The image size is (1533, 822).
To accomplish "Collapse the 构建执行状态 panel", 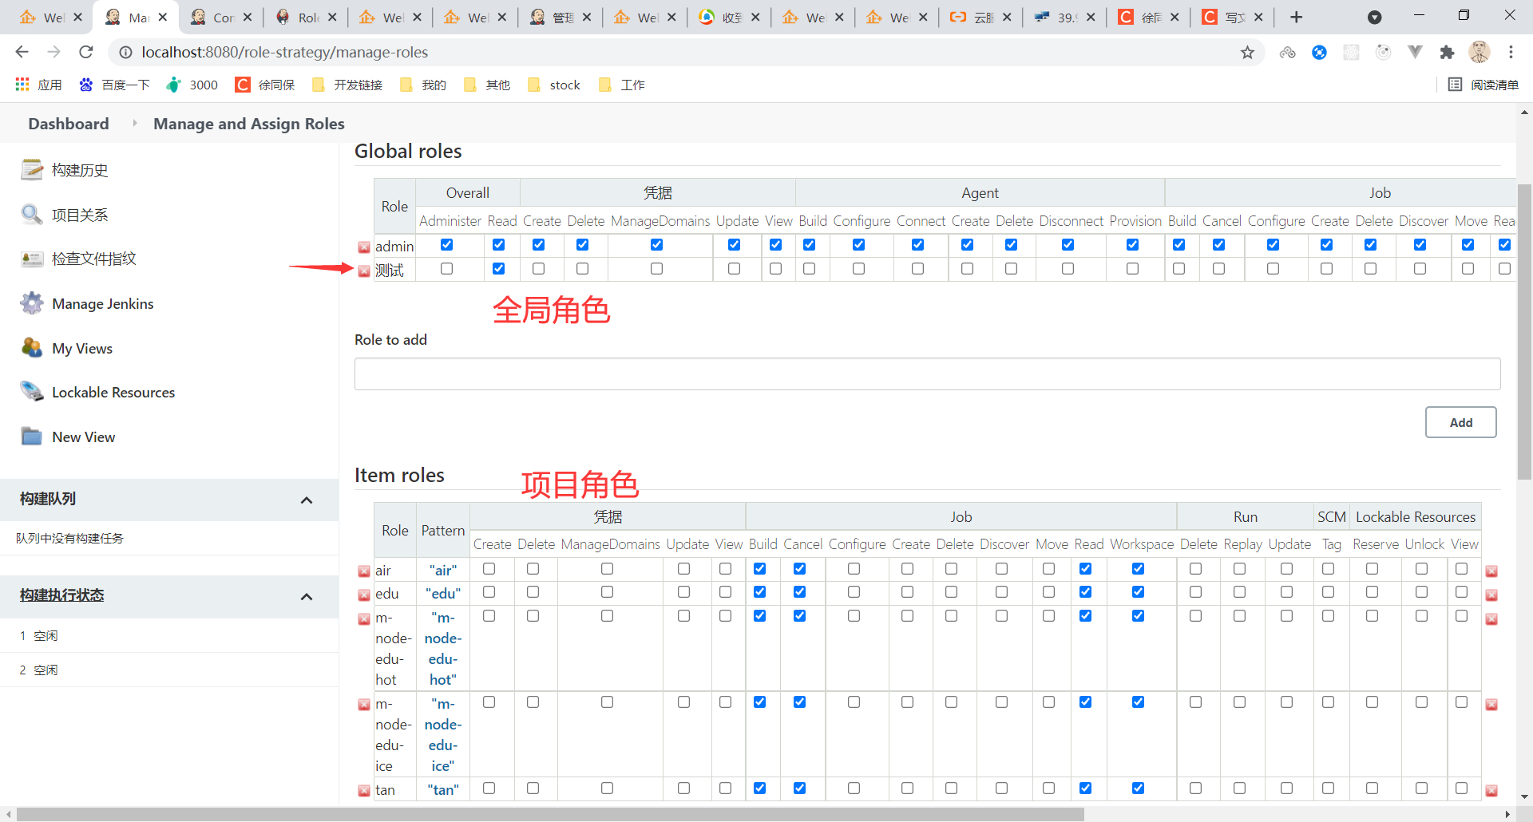I will pos(307,597).
